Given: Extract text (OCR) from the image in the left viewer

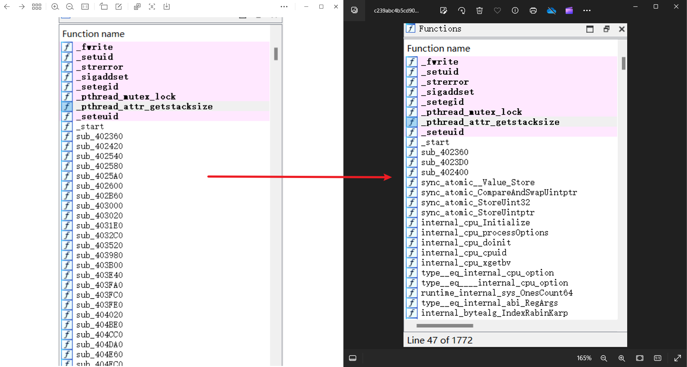Looking at the screenshot, I should (152, 7).
